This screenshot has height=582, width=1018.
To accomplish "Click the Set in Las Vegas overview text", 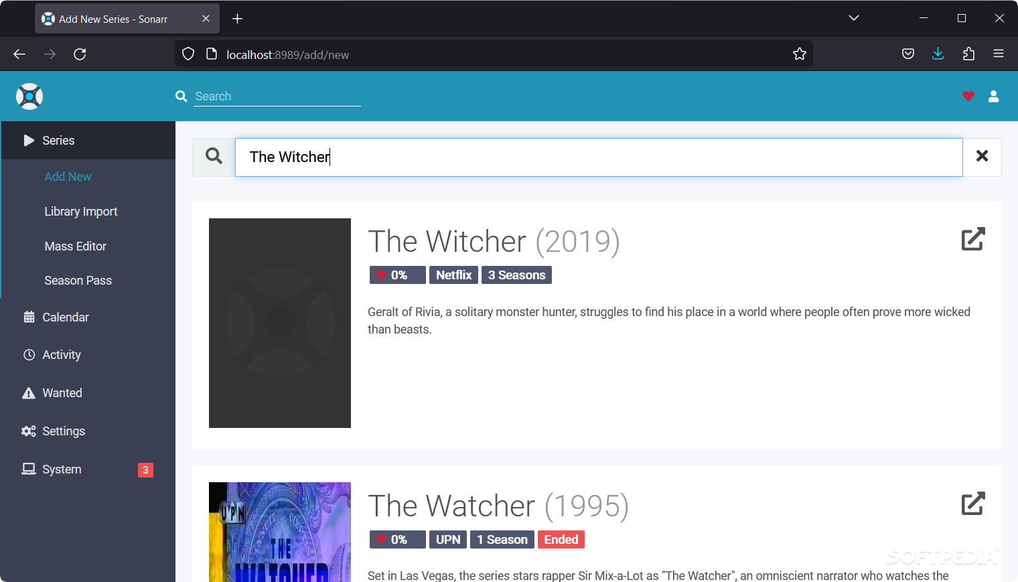I will click(658, 575).
